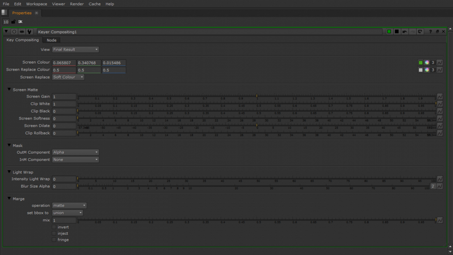Switch to the Node tab
This screenshot has width=453, height=255.
[51, 40]
